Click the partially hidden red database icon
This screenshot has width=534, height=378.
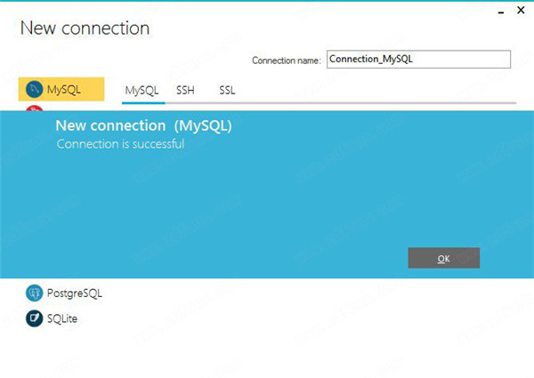tap(34, 109)
